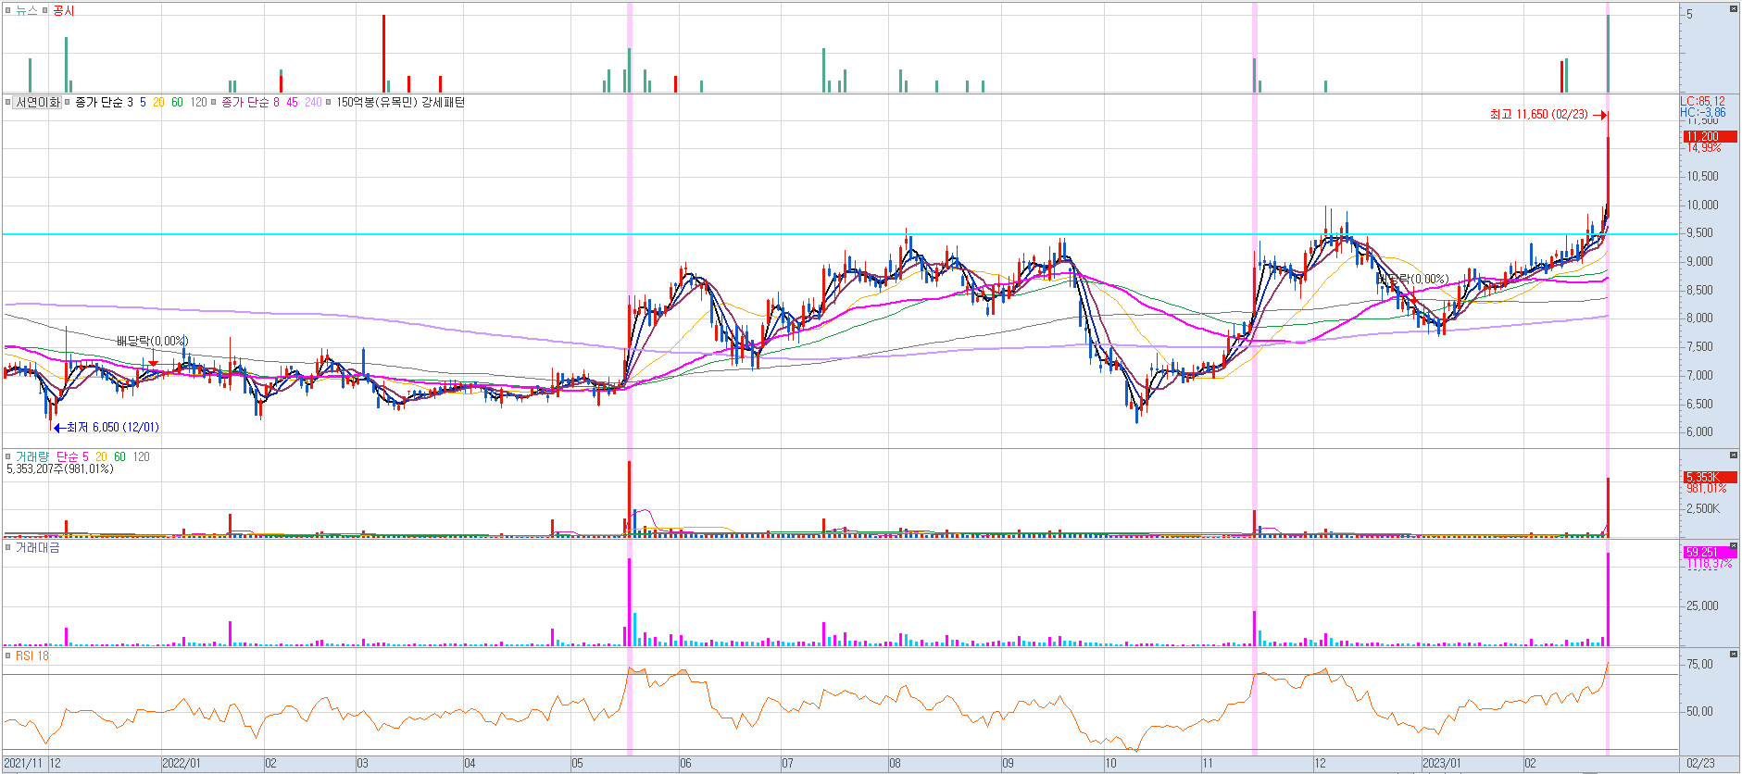Close the 거래량 pane with its X icon

click(1734, 456)
